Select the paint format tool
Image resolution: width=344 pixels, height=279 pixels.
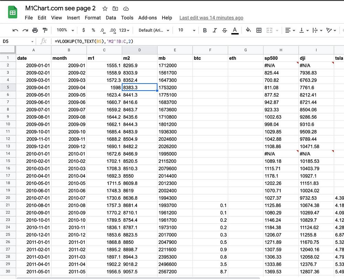tap(45, 30)
